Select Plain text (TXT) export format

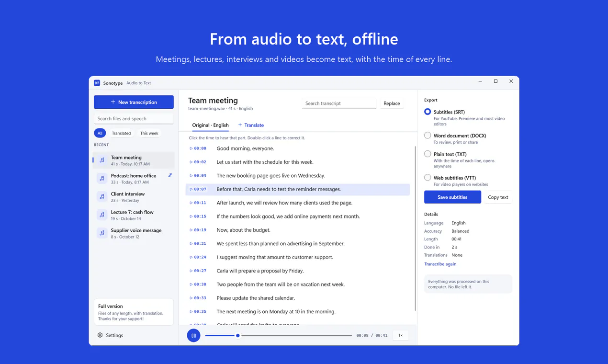(428, 154)
